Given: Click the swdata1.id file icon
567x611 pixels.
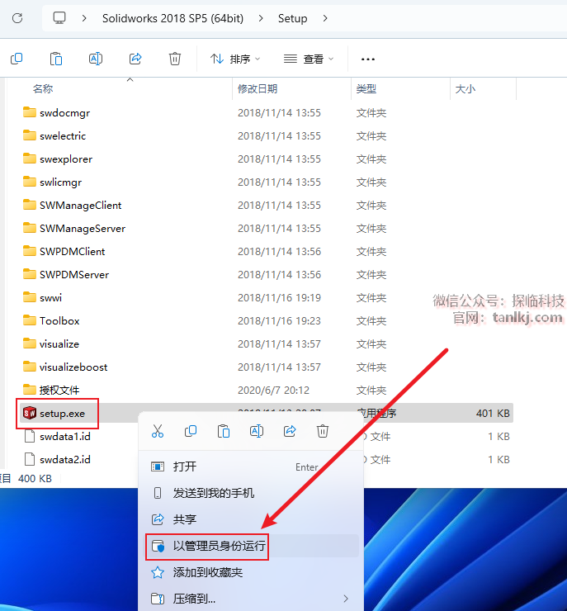Looking at the screenshot, I should 30,436.
